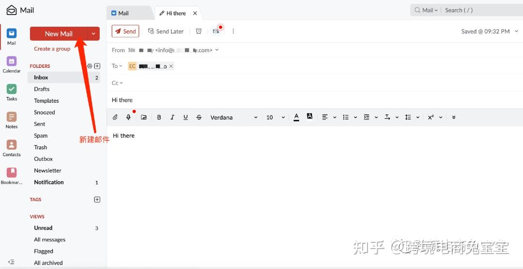Open the Verdana font family dropdown

click(x=234, y=117)
